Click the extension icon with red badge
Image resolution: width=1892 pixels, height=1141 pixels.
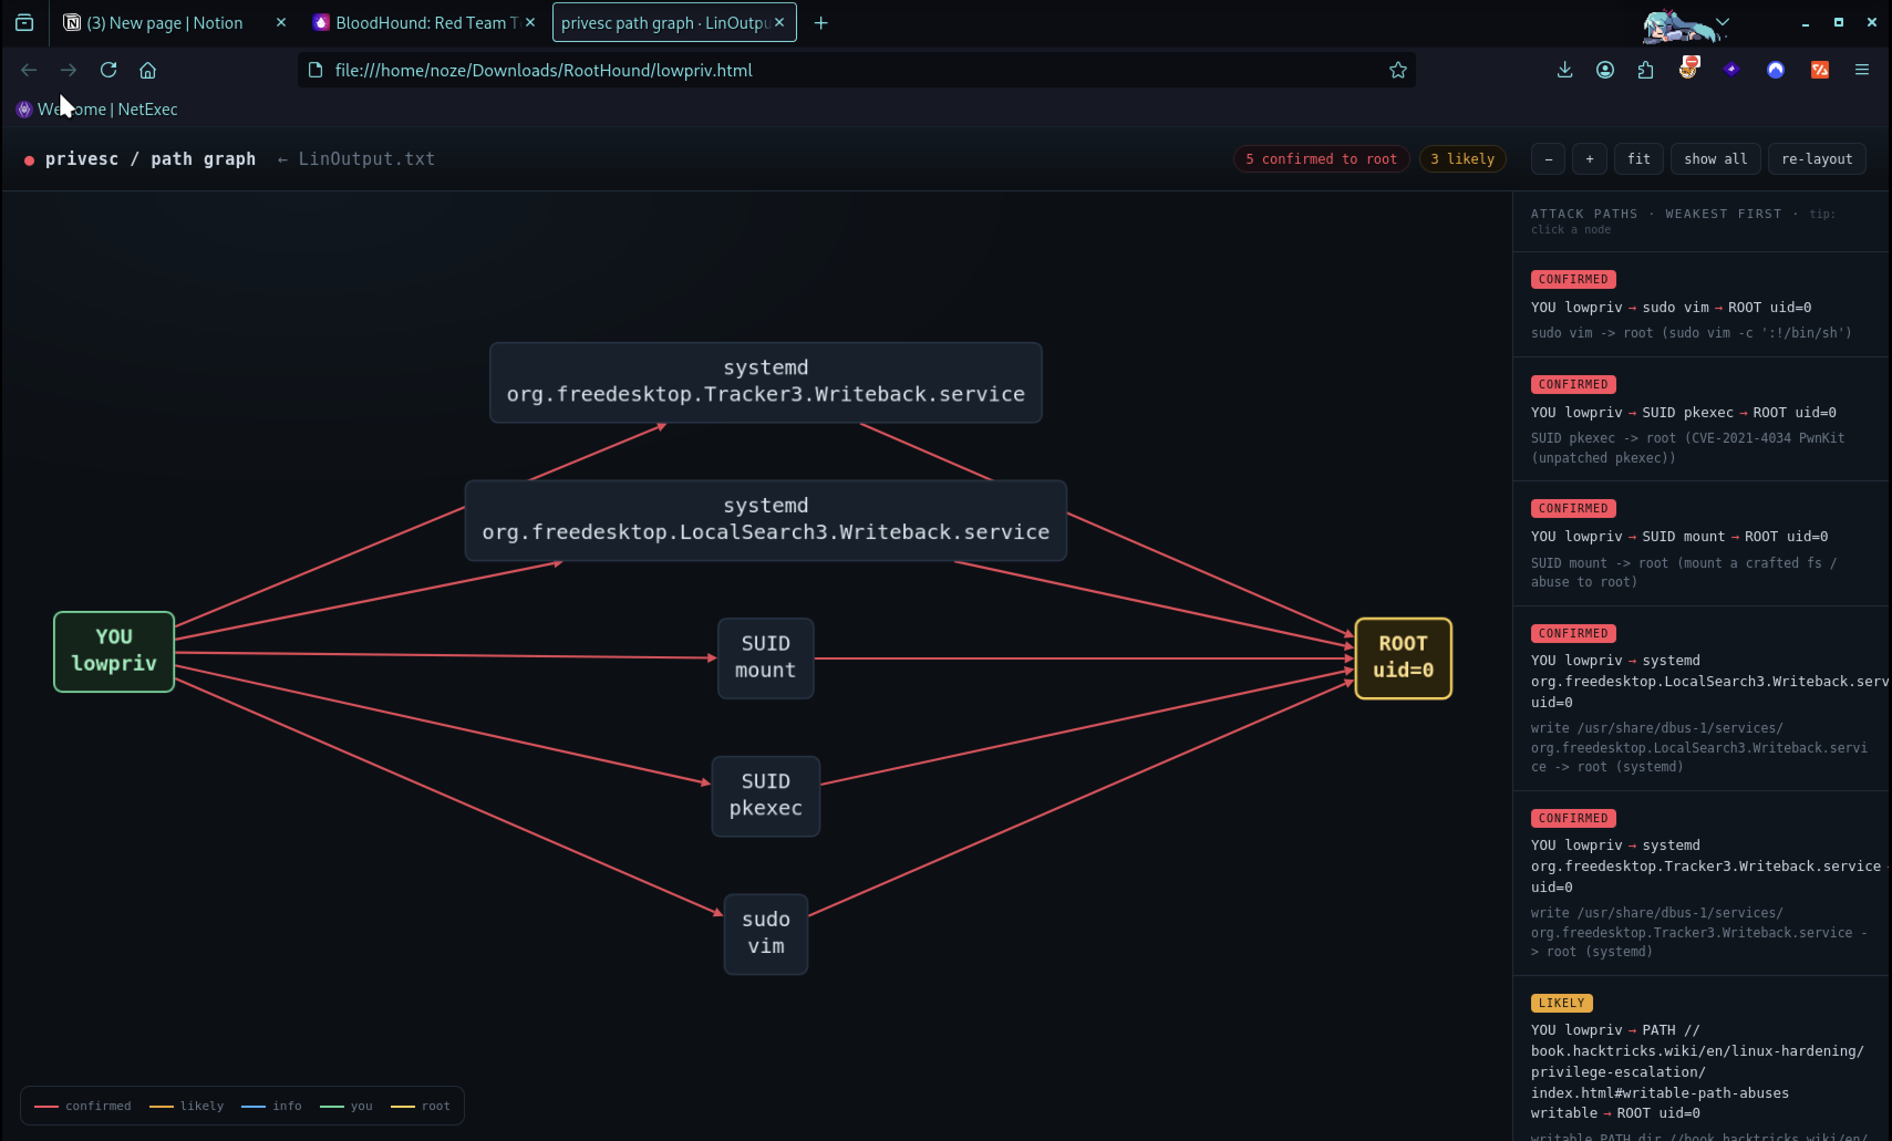[1689, 68]
